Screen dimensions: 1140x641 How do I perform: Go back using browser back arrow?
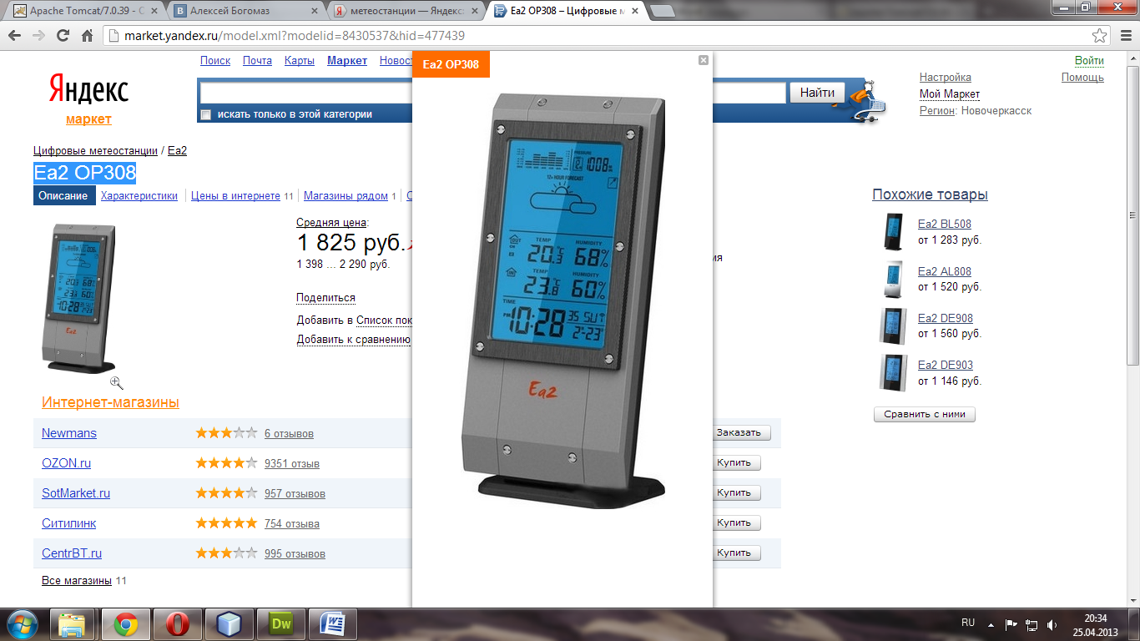click(x=16, y=36)
